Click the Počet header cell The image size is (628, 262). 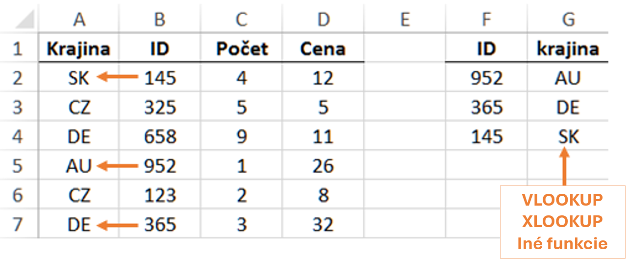pos(242,49)
